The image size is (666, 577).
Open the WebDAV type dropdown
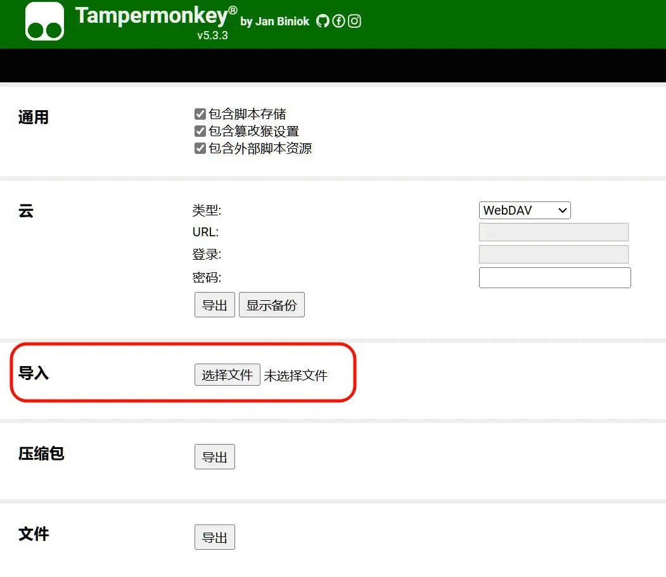(x=525, y=210)
